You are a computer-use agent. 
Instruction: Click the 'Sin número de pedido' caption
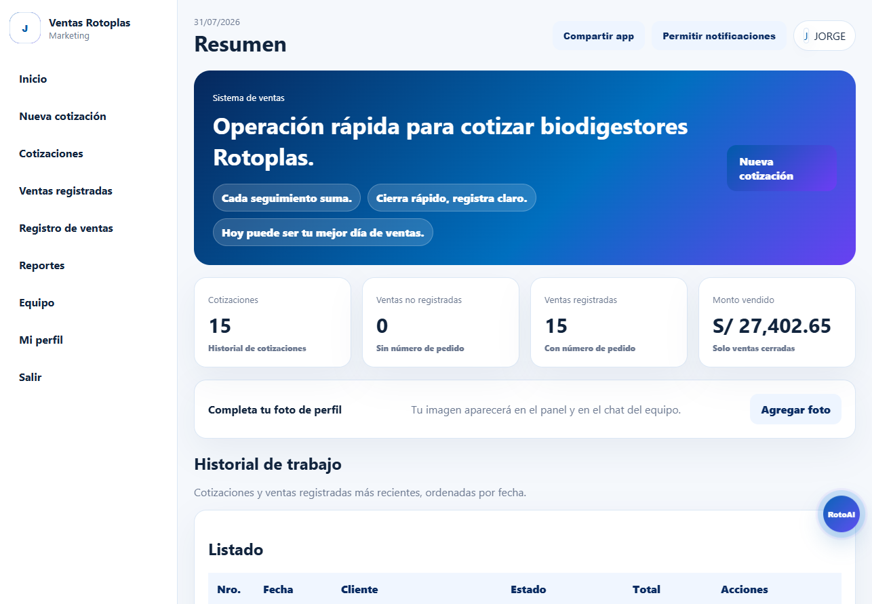[x=420, y=348]
